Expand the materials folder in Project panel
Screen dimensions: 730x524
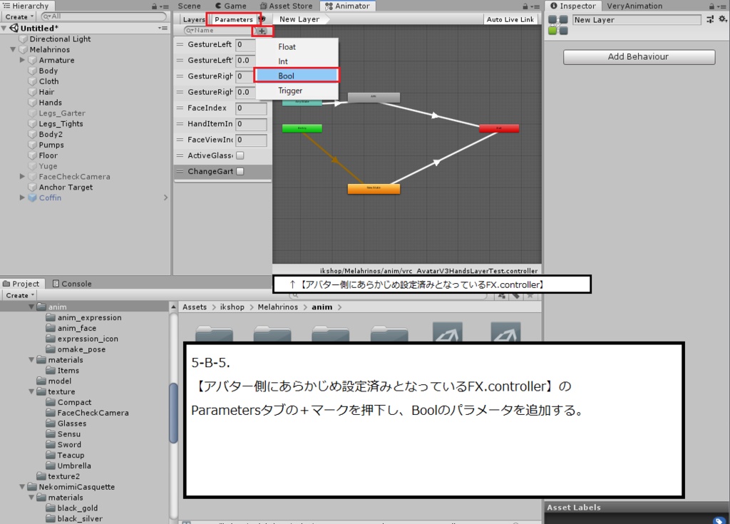pyautogui.click(x=31, y=360)
